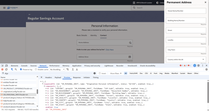Screen dimensions: 209x111
Task: Open the calendar icon in Address Since
Action: tap(129, 57)
